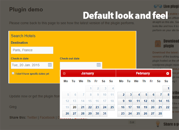Image resolution: width=179 pixels, height=130 pixels.
Task: Click the Edit link below the post
Action: [x=132, y=122]
